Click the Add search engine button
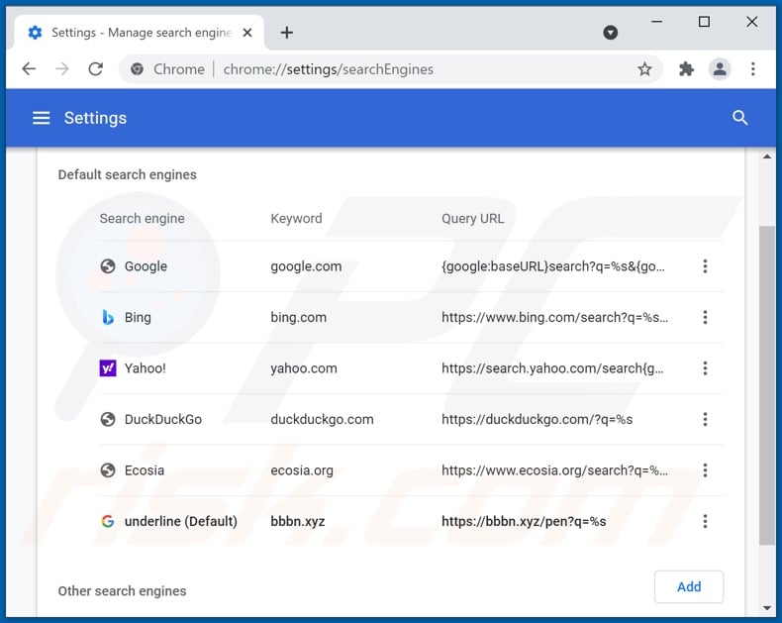 689,586
